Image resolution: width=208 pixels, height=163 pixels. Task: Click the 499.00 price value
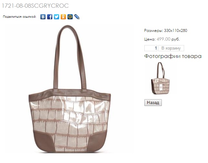click(x=163, y=39)
